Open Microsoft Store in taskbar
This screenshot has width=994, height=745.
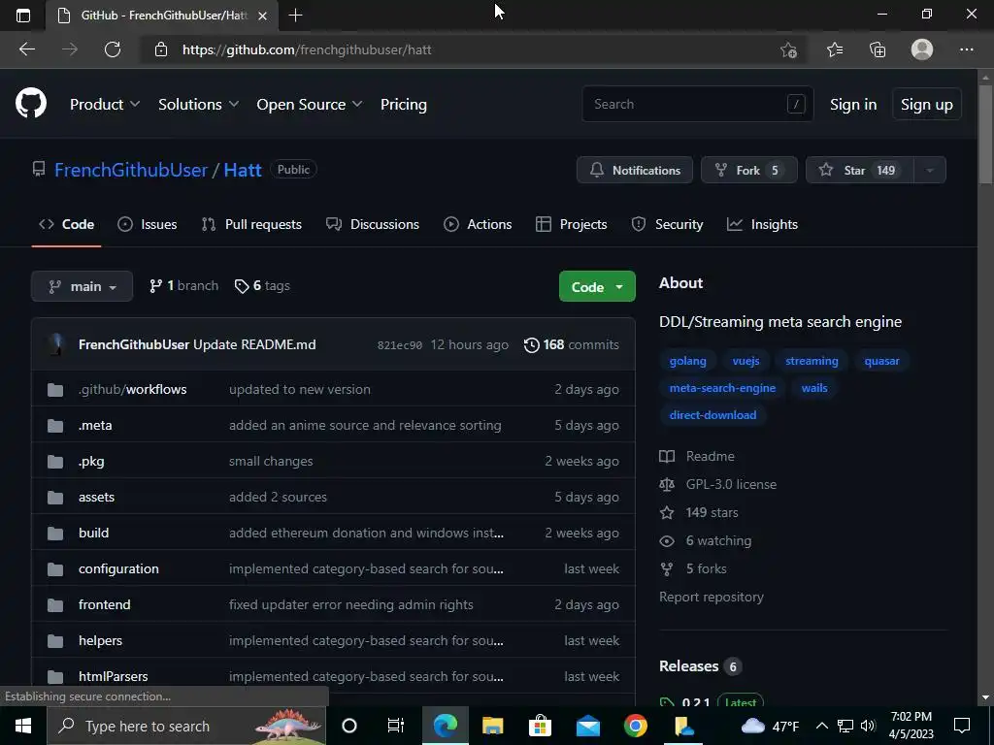[540, 726]
